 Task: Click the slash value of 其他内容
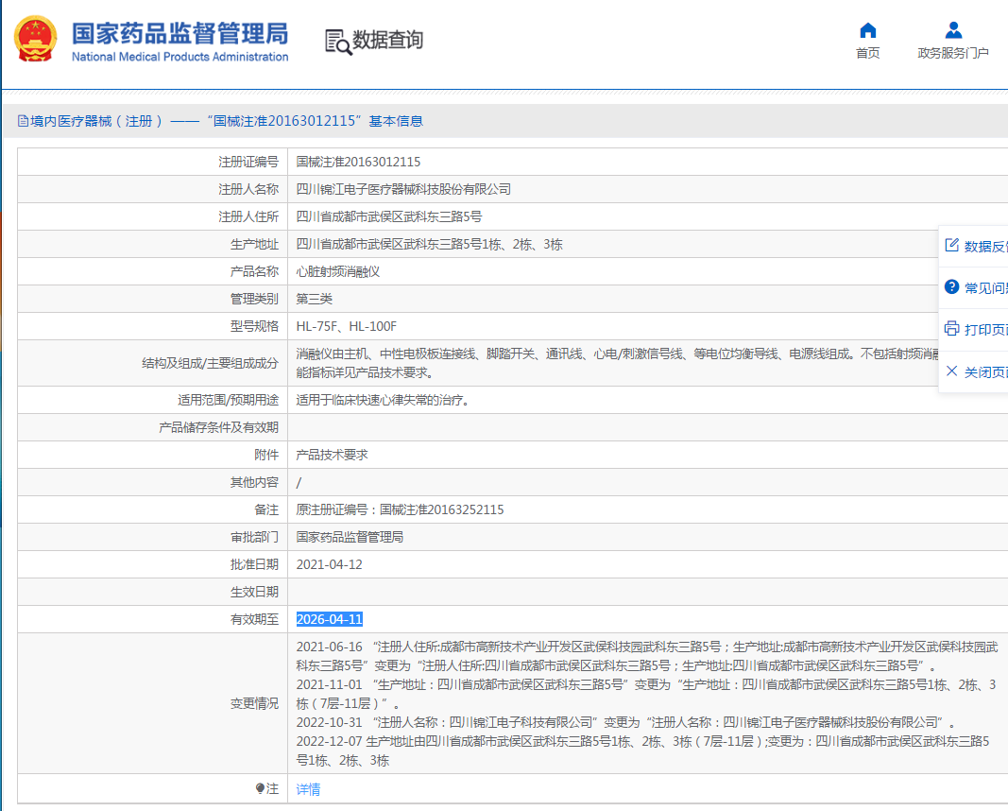pyautogui.click(x=299, y=482)
